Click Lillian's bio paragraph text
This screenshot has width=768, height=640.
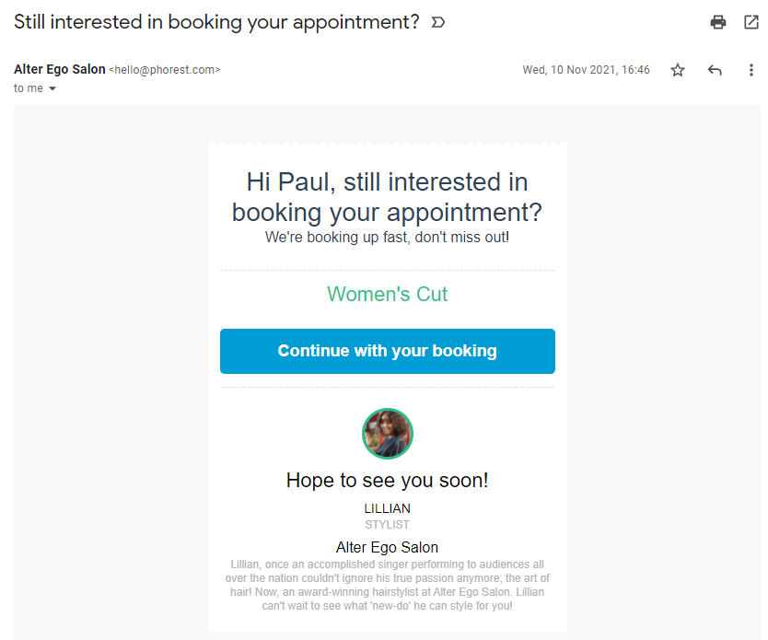pyautogui.click(x=387, y=585)
